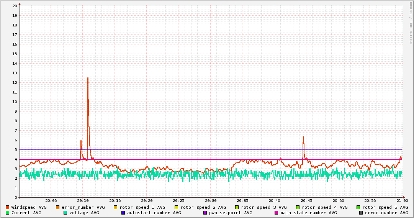Click the dark grey error_number AVG swatch

pyautogui.click(x=361, y=213)
